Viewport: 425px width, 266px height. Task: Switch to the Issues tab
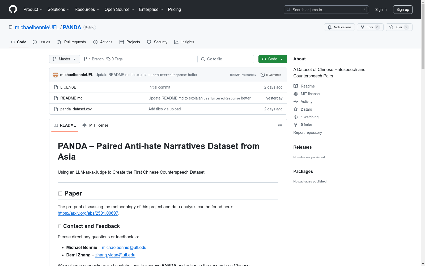click(41, 42)
